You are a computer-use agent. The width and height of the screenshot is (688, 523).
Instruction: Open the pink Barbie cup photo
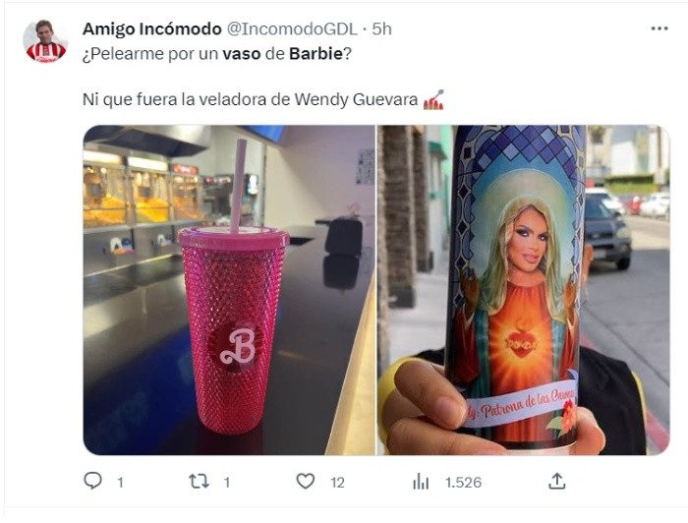point(229,290)
